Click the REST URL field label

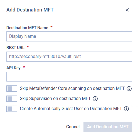point(15,48)
